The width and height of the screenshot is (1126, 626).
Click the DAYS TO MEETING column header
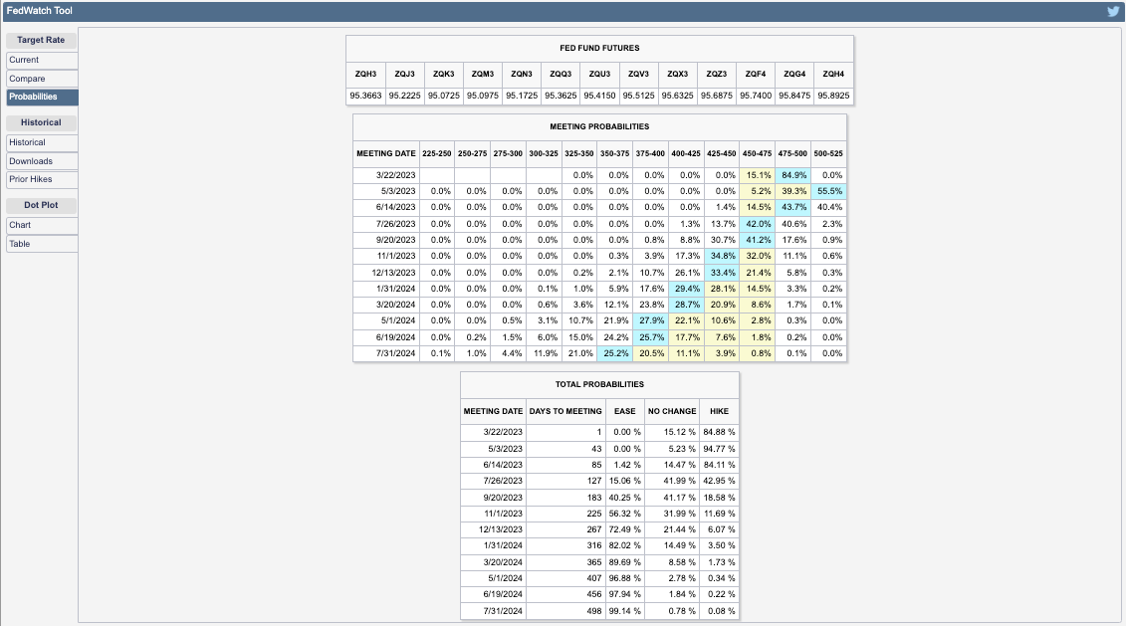(x=565, y=411)
